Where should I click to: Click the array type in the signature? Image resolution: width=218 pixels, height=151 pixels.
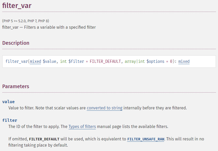pyautogui.click(x=130, y=61)
